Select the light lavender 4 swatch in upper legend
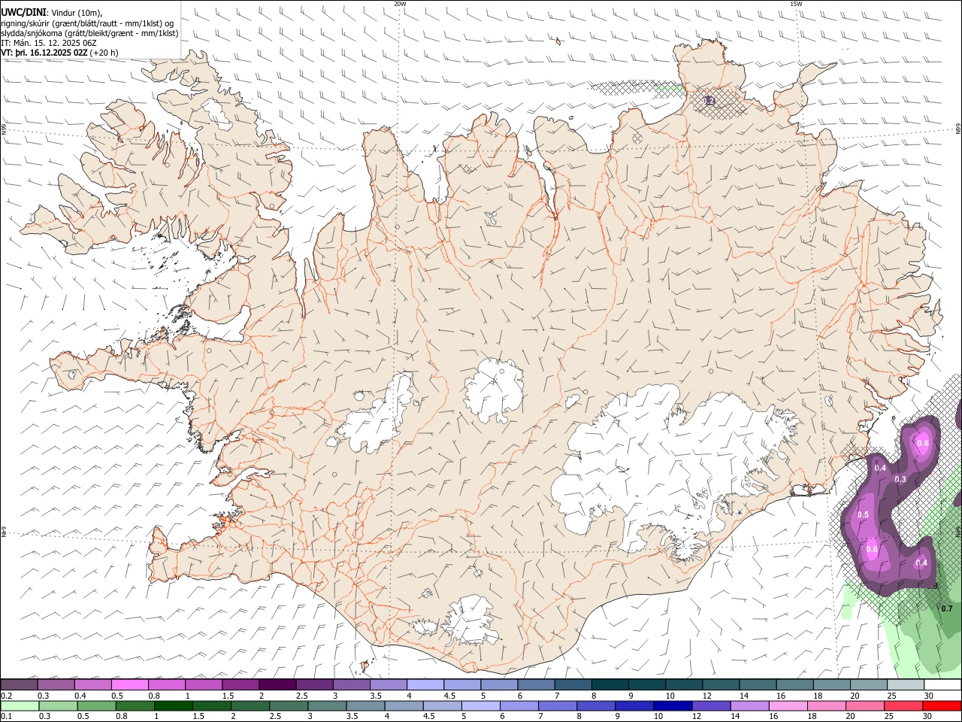This screenshot has height=722, width=962. [x=425, y=685]
